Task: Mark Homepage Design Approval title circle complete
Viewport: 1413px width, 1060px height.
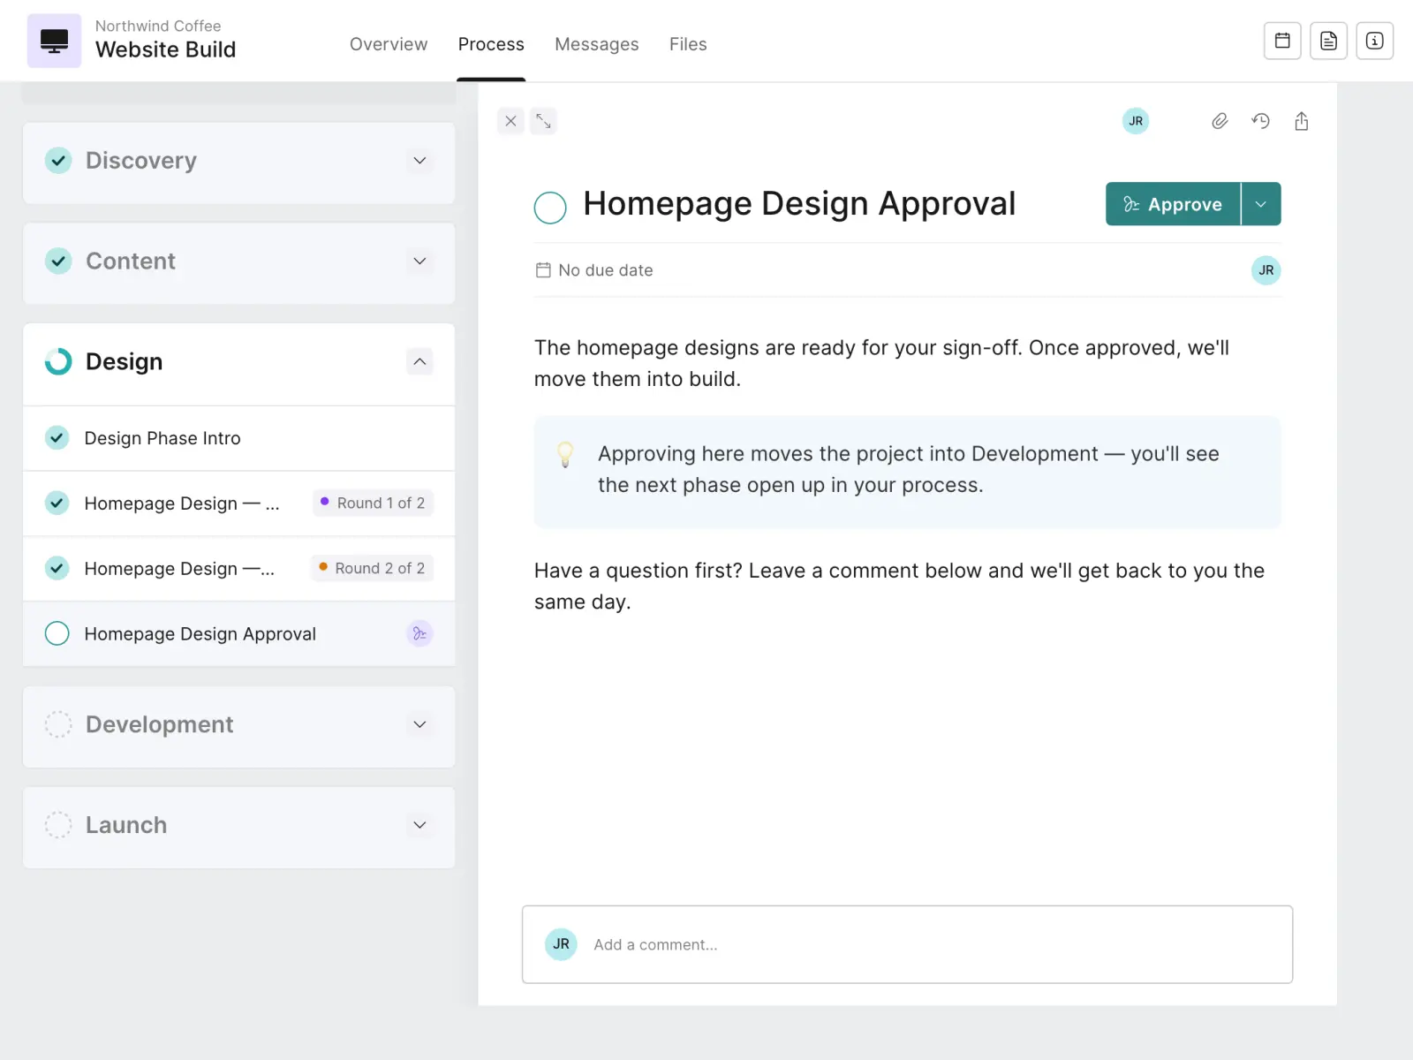Action: [x=550, y=208]
